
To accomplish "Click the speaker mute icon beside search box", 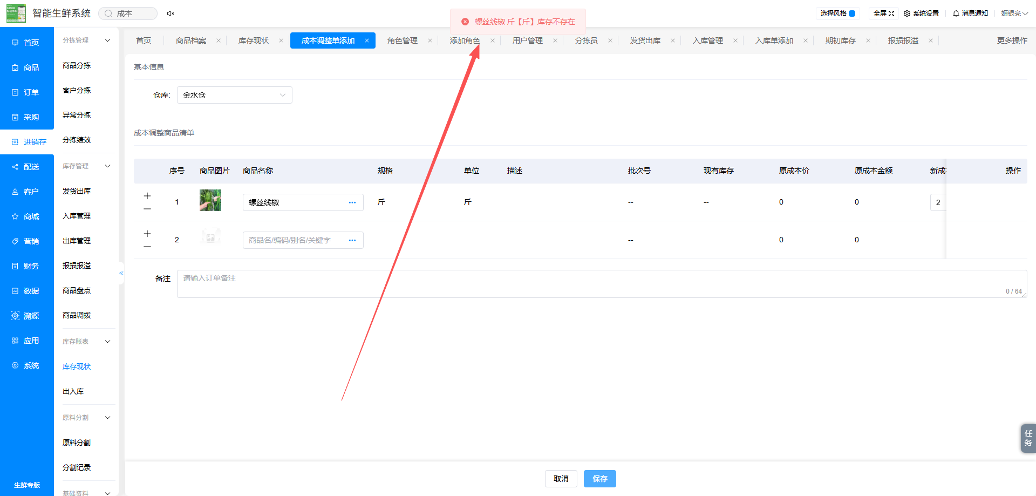I will click(x=171, y=13).
